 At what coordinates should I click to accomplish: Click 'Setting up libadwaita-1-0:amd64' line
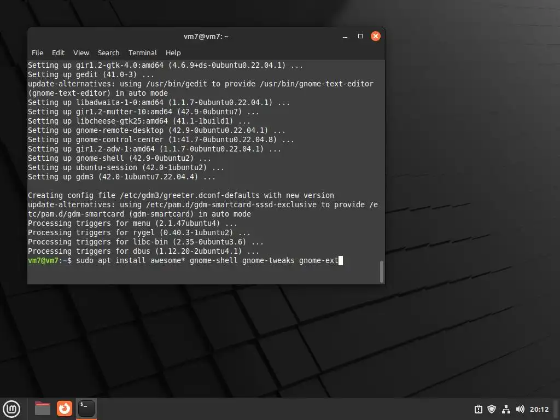pos(159,102)
